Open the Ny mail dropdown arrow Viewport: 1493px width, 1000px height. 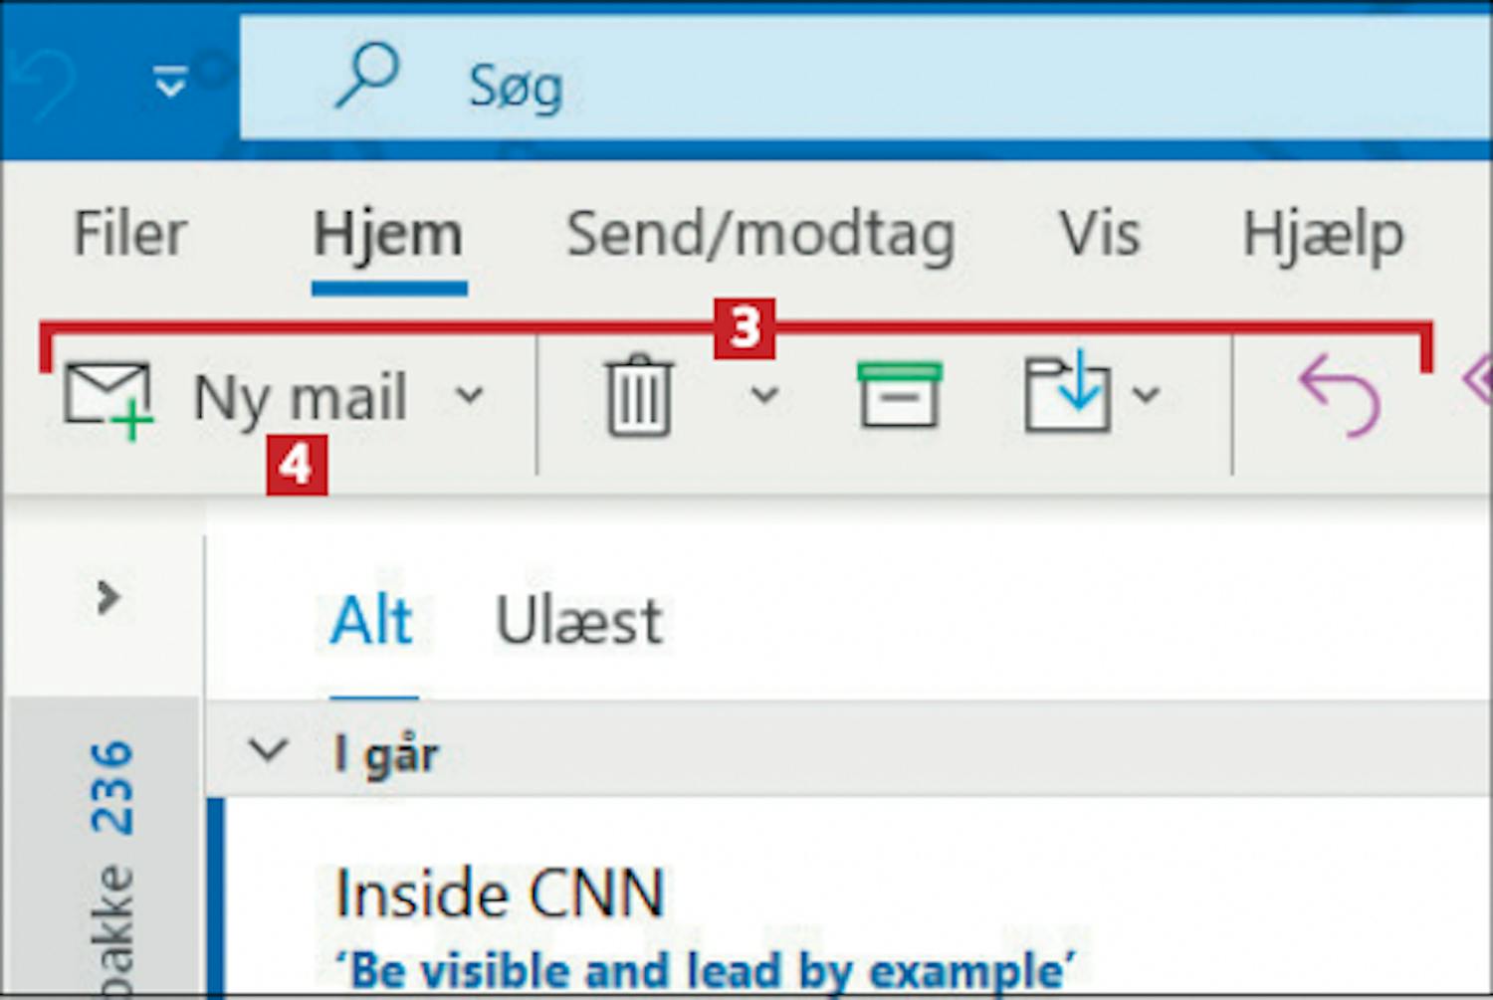point(470,396)
